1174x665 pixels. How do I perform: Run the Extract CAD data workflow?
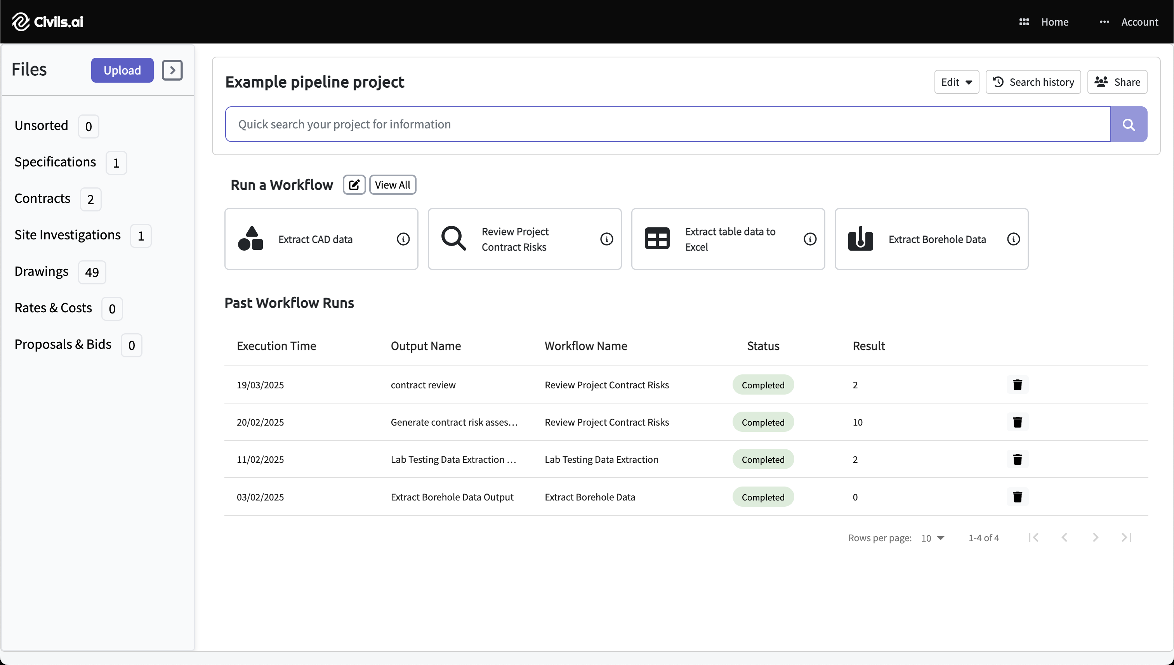(321, 239)
